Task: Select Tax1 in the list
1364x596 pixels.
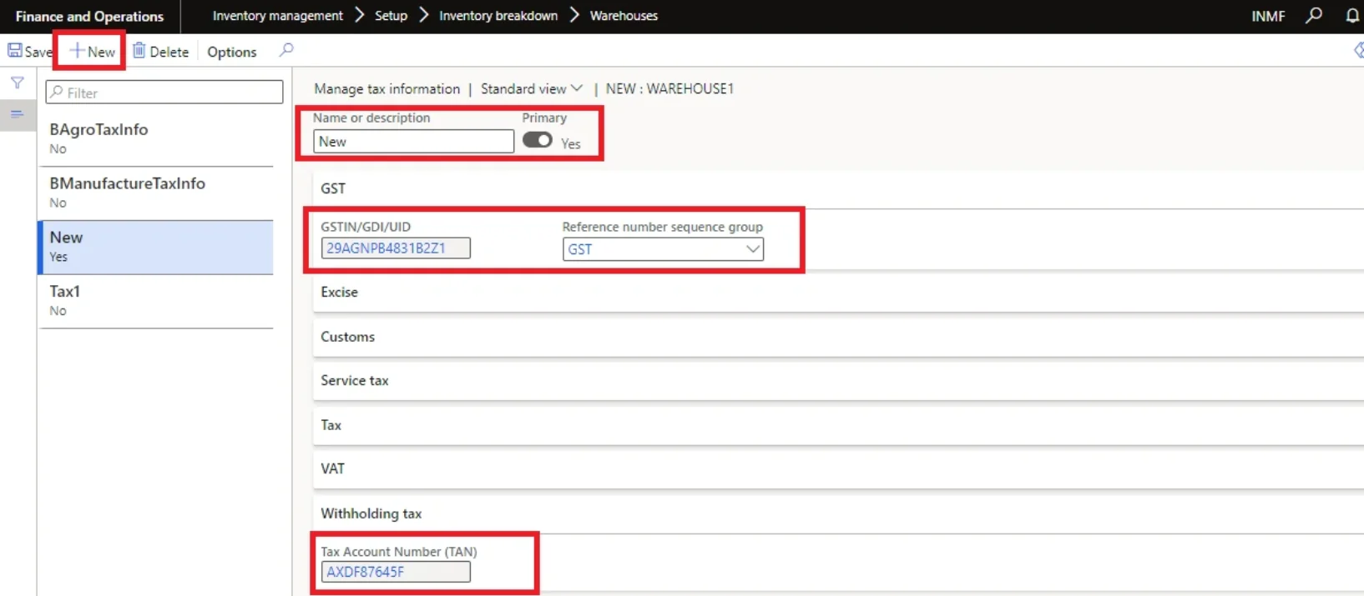Action: (156, 301)
